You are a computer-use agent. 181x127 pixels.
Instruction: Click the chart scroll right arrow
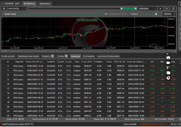click(175, 51)
